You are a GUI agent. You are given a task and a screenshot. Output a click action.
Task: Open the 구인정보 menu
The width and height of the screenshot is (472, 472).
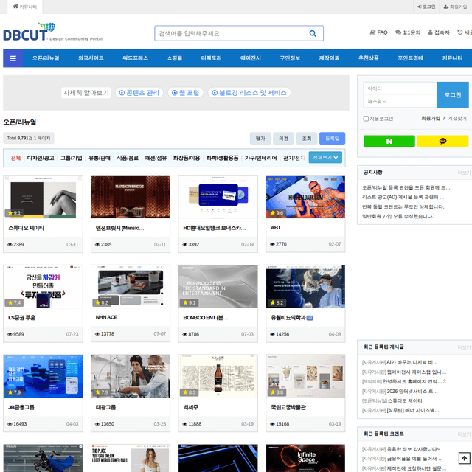(x=290, y=58)
